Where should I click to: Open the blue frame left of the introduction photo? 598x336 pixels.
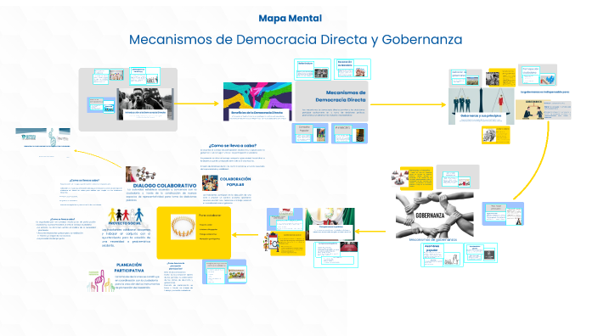click(101, 104)
